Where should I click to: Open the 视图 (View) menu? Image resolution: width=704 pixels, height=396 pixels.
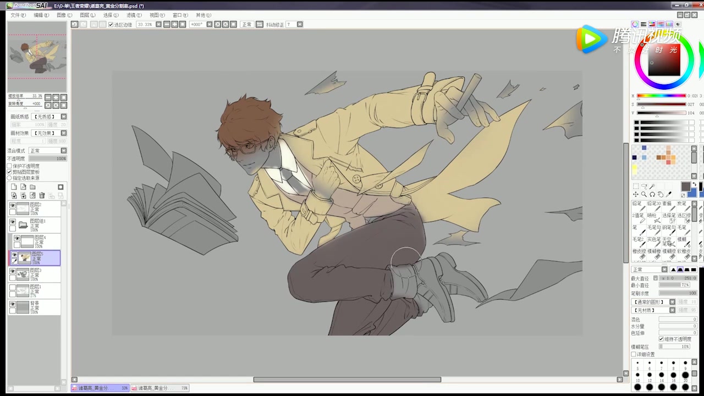pos(157,15)
